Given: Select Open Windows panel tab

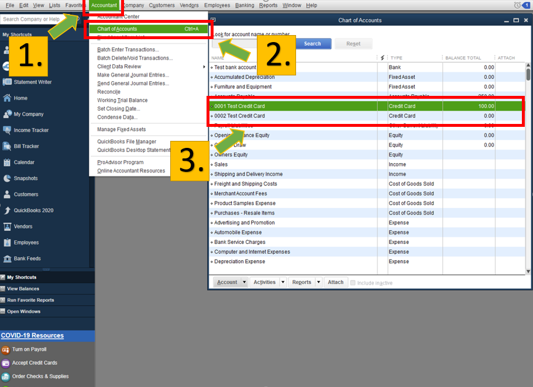Looking at the screenshot, I should click(47, 312).
